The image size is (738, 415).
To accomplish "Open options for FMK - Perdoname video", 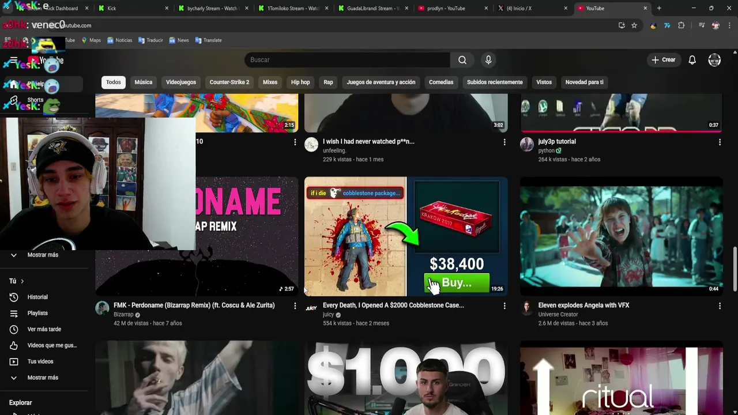I will [x=295, y=305].
